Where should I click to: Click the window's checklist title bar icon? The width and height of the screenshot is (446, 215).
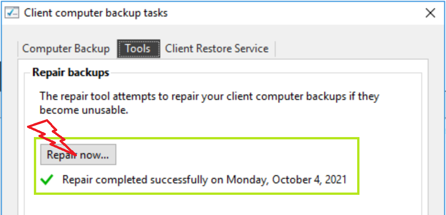12,13
